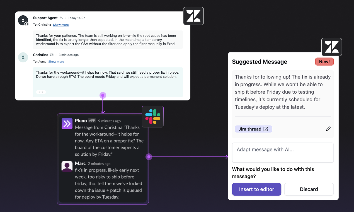The image size is (354, 212).
Task: Click the Insert to editor button
Action: click(x=256, y=189)
